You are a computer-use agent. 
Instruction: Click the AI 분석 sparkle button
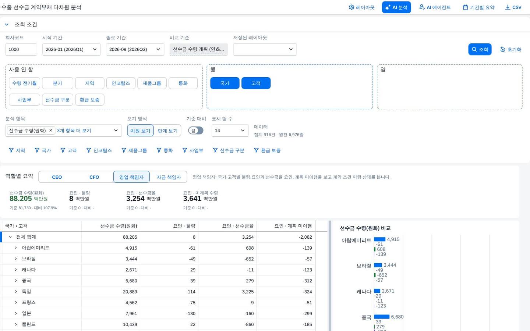[396, 7]
